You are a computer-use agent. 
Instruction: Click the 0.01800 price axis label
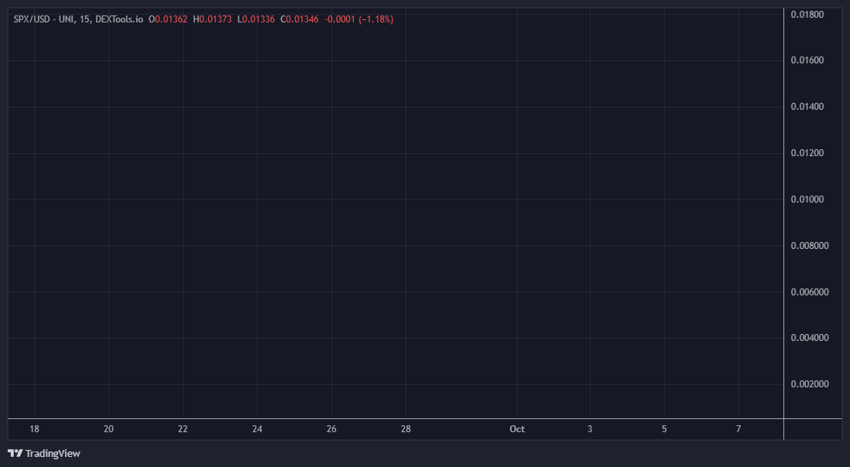click(x=807, y=15)
